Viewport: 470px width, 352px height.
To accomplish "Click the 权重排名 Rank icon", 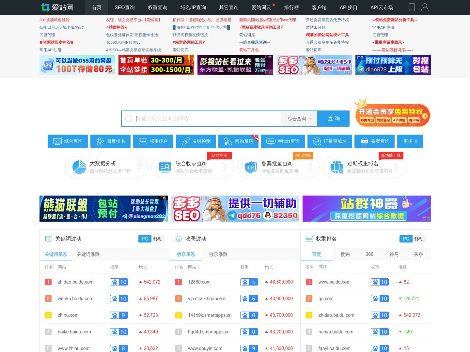I will pos(309,239).
